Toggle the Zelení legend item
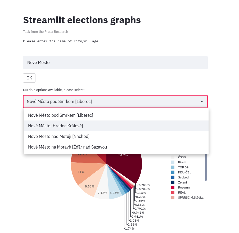Screen dimensions: 239x233 point(182,182)
